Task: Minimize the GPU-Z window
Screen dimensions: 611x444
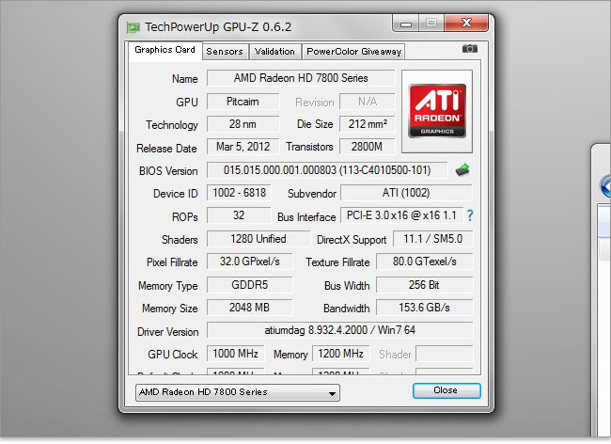Action: point(406,24)
